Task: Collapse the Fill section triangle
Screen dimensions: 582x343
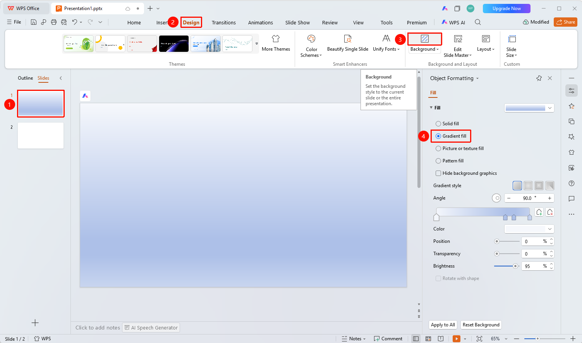Action: pyautogui.click(x=431, y=108)
